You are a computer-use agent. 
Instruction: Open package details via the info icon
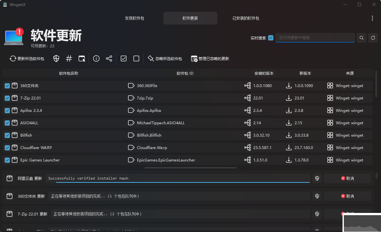(x=96, y=58)
